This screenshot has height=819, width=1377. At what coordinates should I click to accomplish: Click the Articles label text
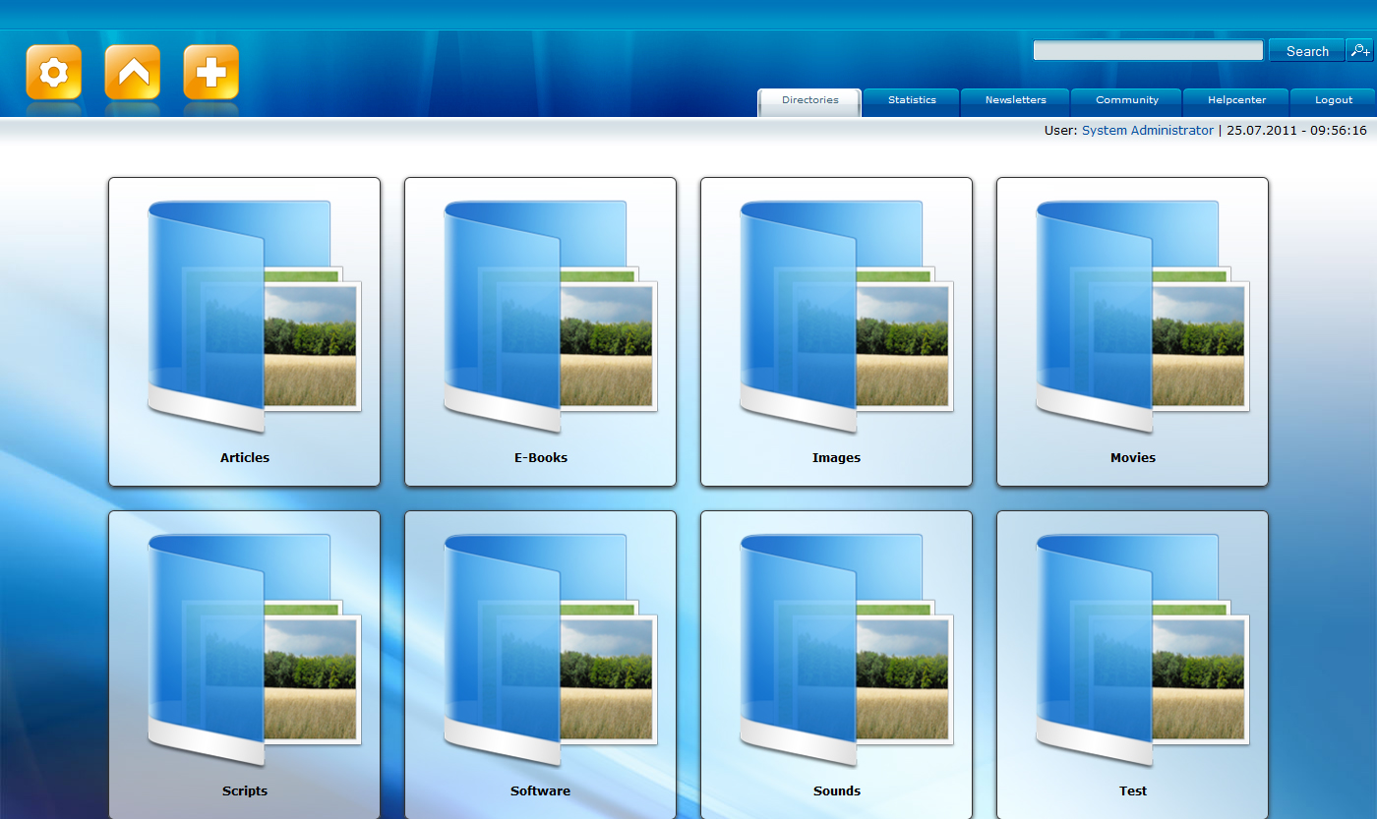(245, 457)
